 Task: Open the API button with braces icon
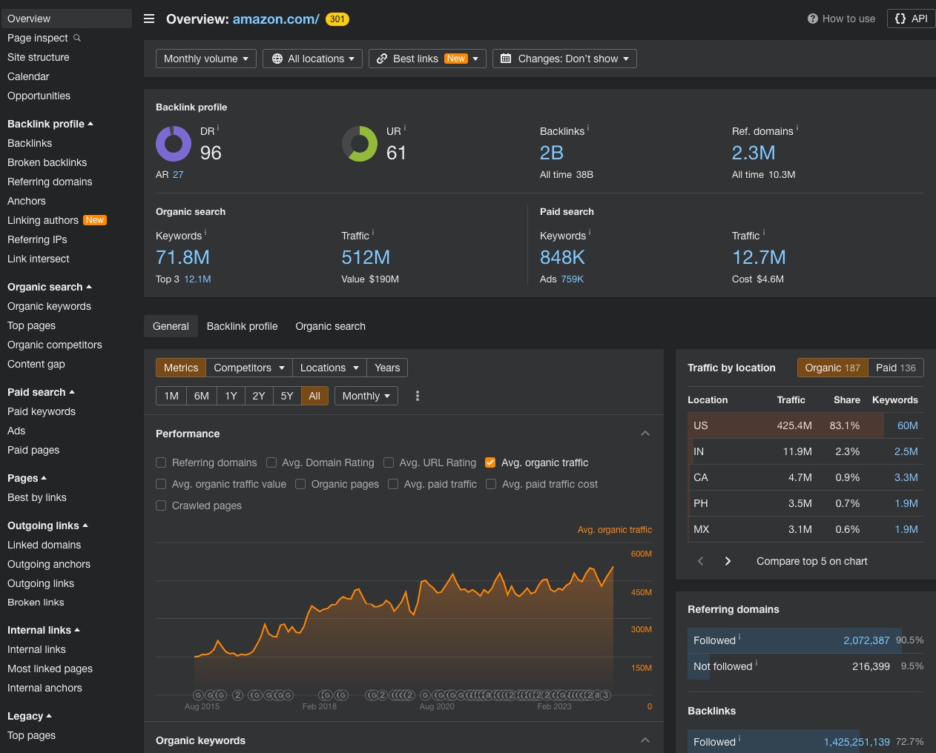click(x=911, y=19)
